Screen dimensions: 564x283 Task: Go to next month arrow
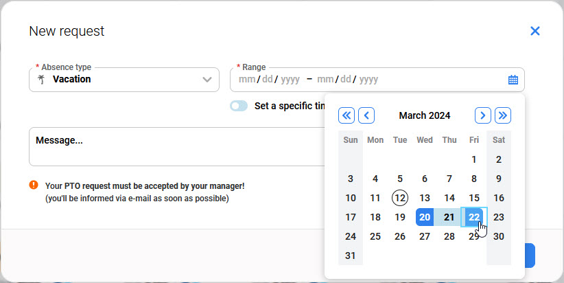tap(483, 115)
